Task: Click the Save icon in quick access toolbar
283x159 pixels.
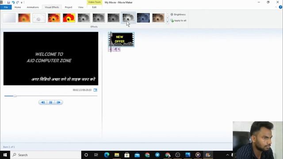Action: (x=8, y=2)
